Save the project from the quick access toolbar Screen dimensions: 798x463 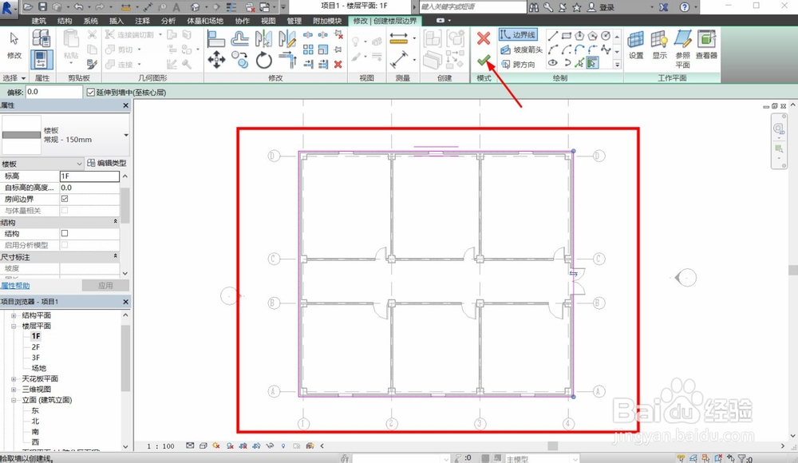pyautogui.click(x=43, y=7)
